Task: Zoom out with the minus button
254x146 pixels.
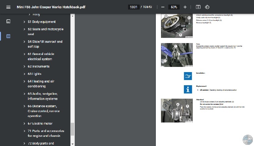Action: click(163, 7)
